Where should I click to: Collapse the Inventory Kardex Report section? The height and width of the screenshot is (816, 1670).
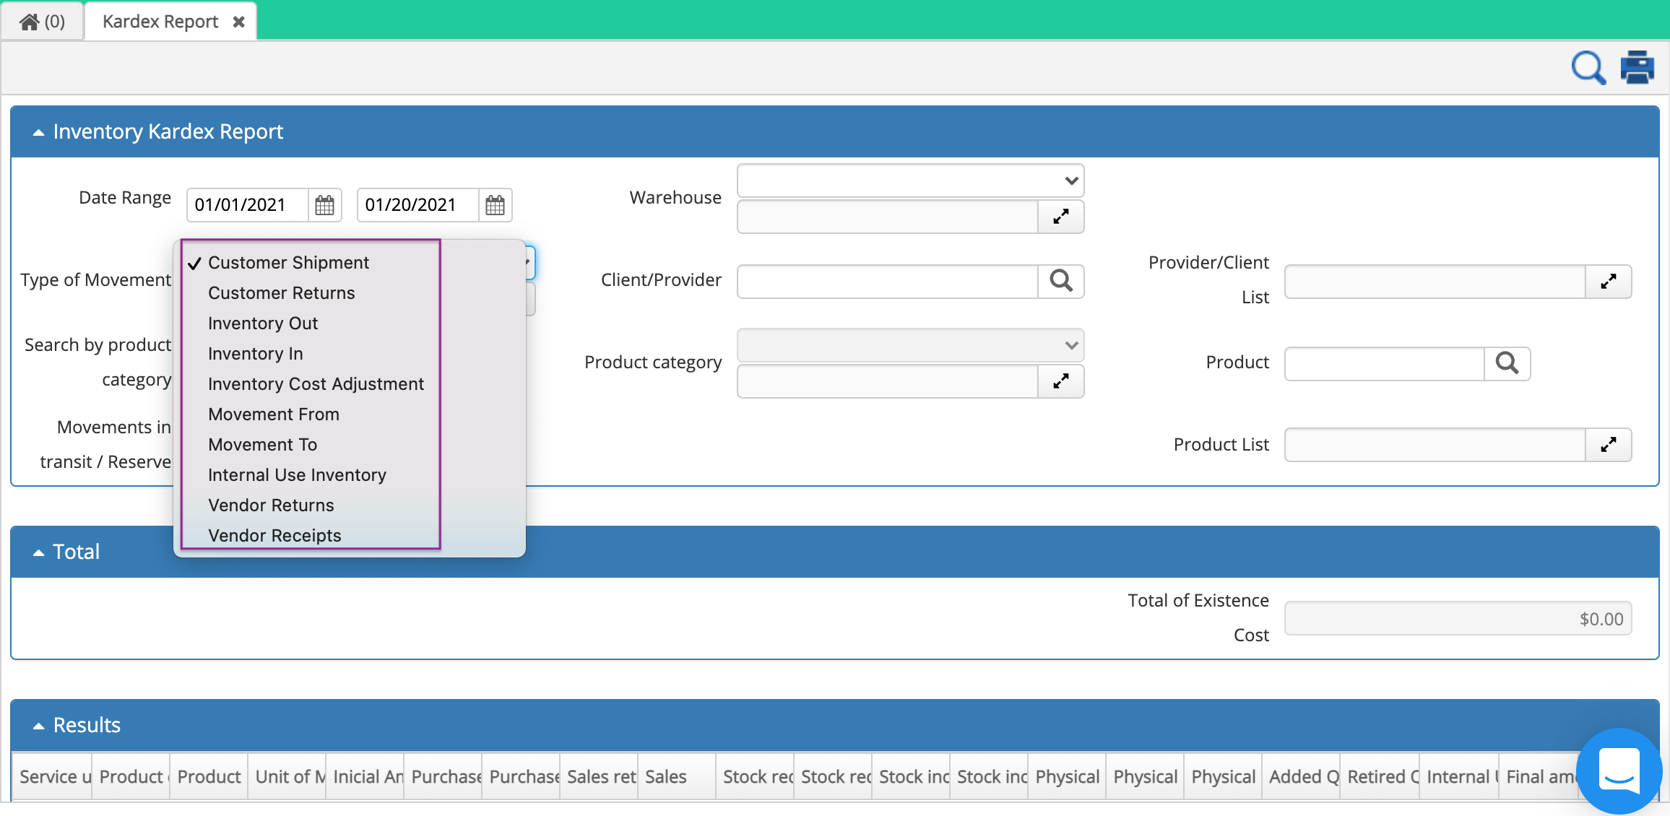click(38, 131)
